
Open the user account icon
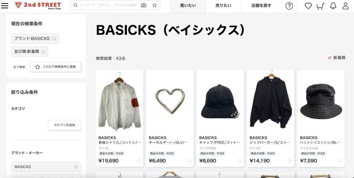point(346,6)
